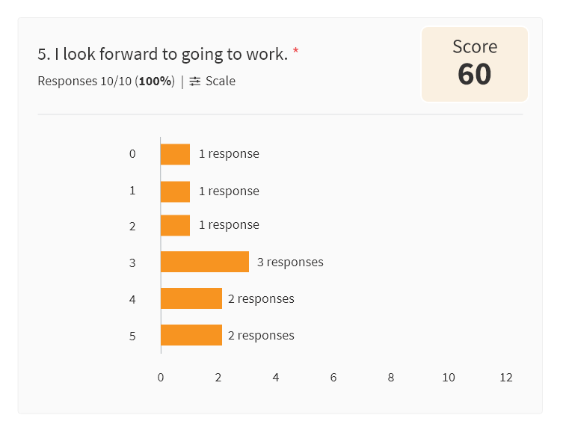Click y-axis category label 5
Image resolution: width=563 pixels, height=433 pixels.
132,336
